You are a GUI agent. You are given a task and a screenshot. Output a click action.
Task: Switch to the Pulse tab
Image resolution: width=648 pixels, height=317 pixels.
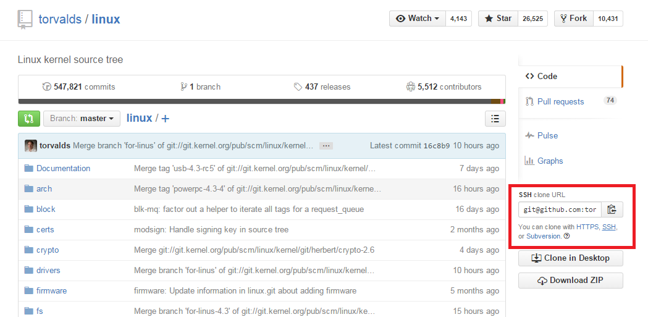547,135
